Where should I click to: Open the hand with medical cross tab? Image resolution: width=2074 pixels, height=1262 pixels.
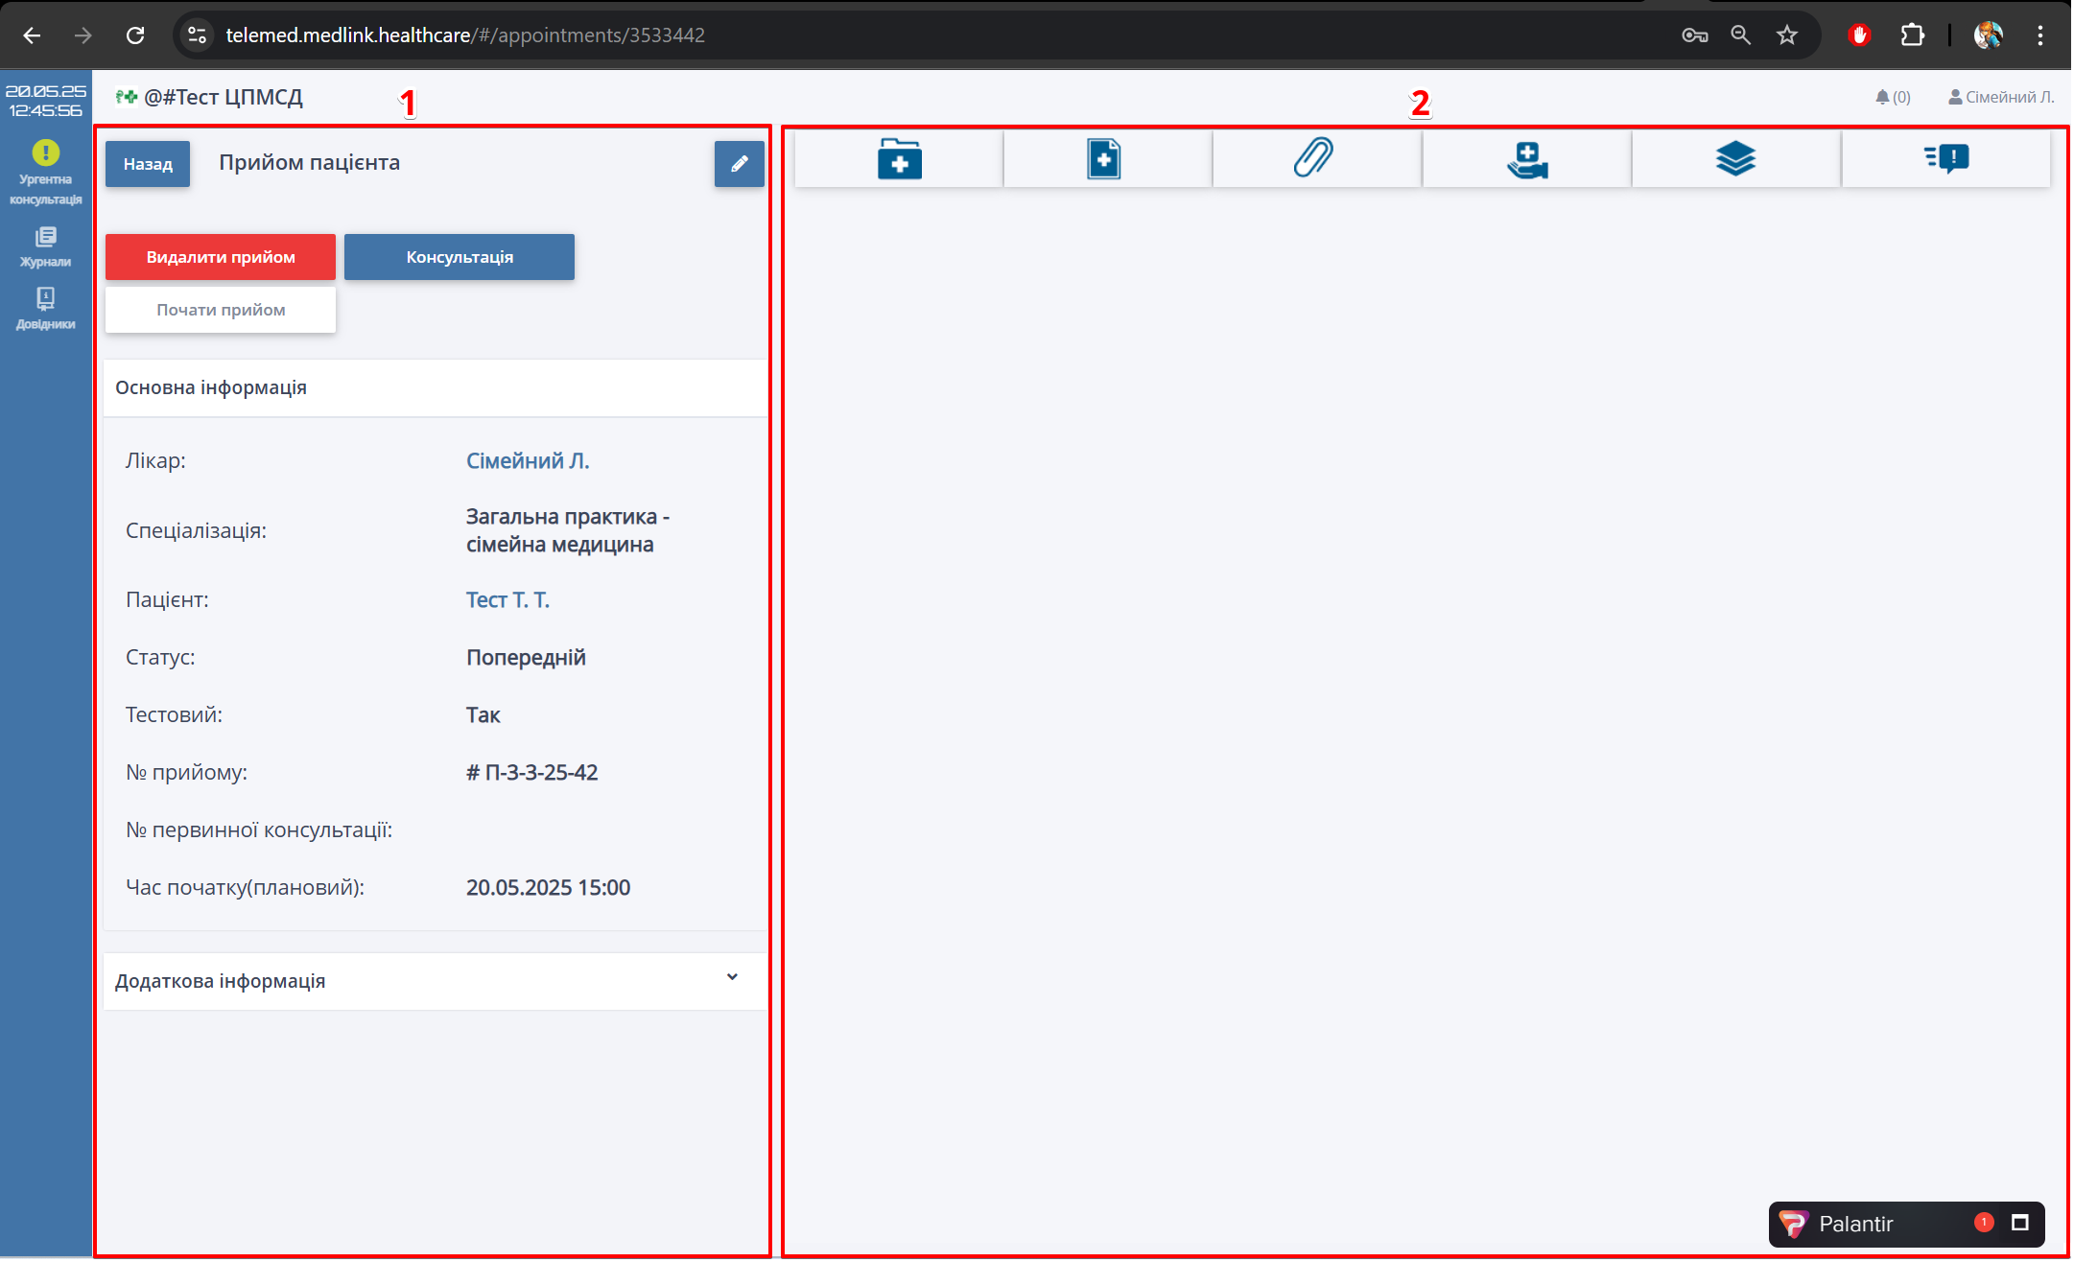pyautogui.click(x=1526, y=158)
